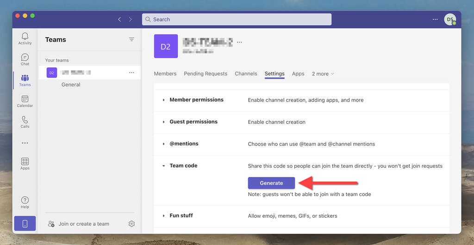Expand the @mentions section
Image resolution: width=474 pixels, height=245 pixels.
tap(163, 144)
